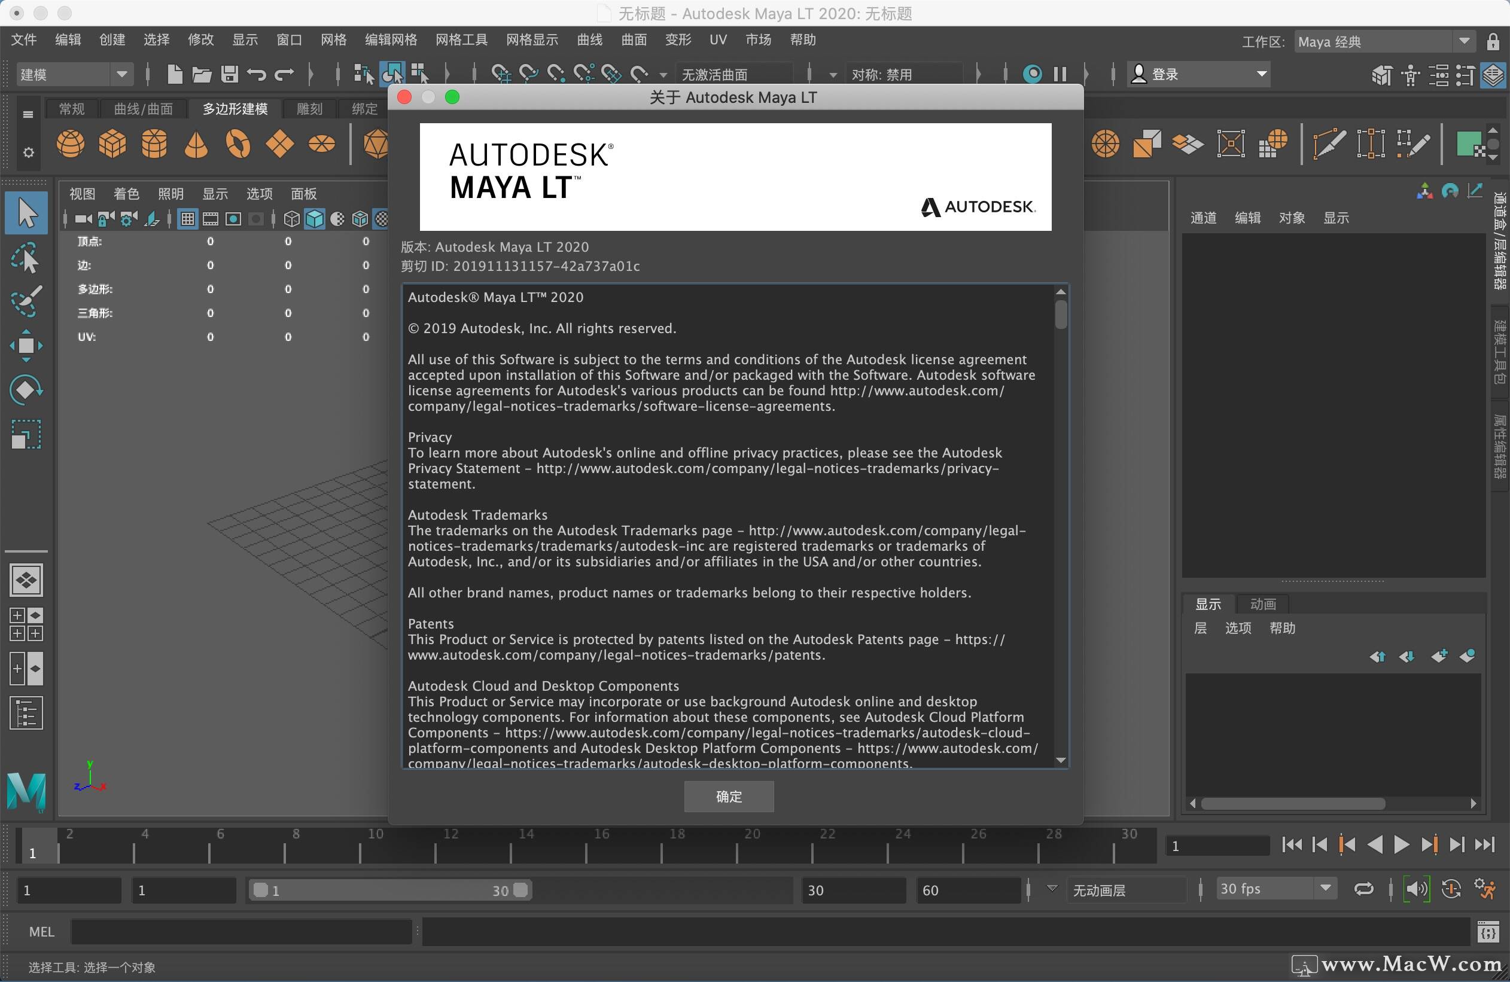Toggle the Channel Box Layer Editor icon
This screenshot has height=982, width=1510.
tap(1493, 75)
